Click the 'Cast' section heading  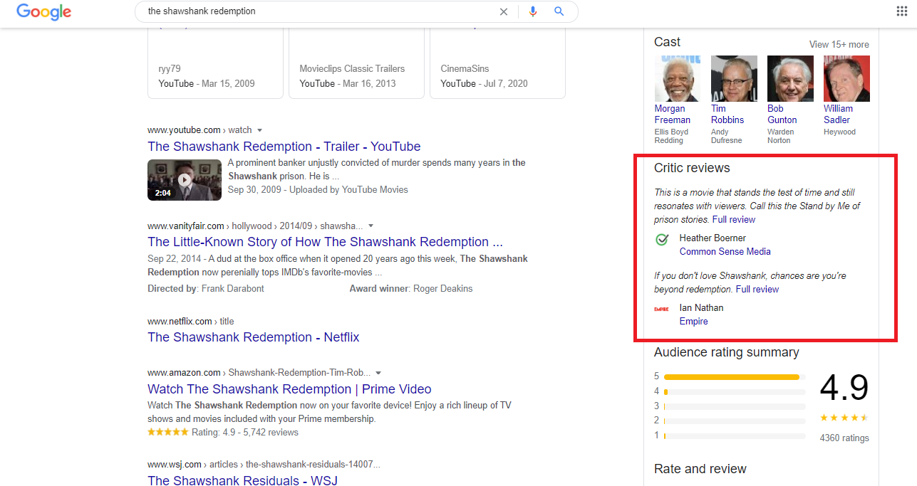[x=667, y=42]
